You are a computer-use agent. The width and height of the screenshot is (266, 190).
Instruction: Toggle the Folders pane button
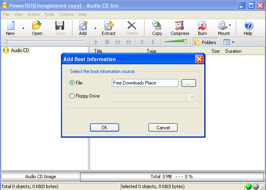click(205, 42)
